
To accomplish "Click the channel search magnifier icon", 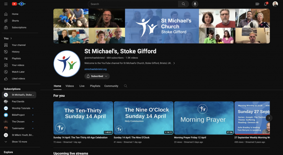I will coord(126,86).
